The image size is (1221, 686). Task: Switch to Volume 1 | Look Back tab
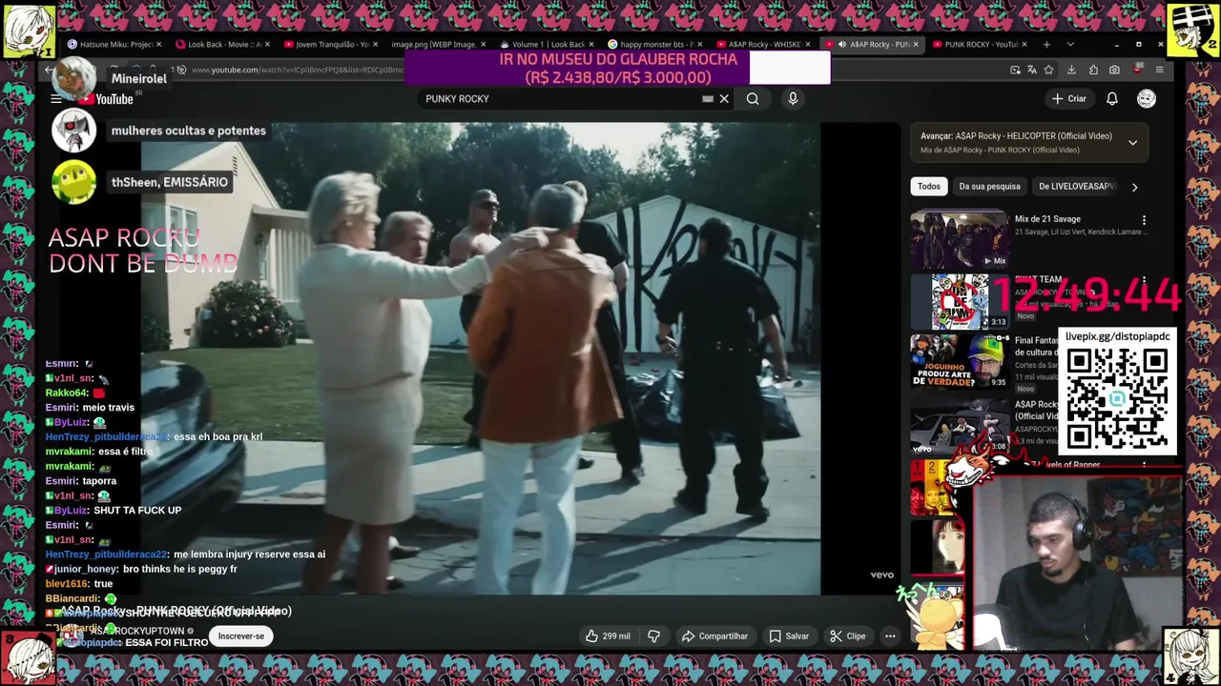point(547,44)
